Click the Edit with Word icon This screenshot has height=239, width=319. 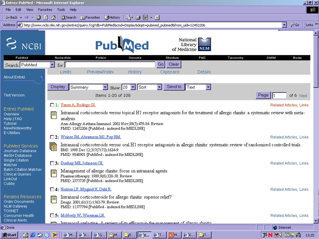(x=145, y=18)
